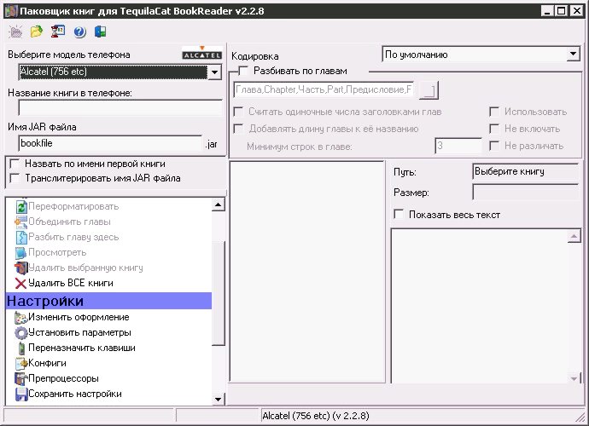Open the phone model dropdown arrow
589x426 pixels.
pyautogui.click(x=214, y=72)
